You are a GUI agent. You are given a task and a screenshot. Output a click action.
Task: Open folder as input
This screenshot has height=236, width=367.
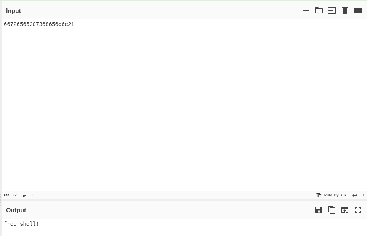pyautogui.click(x=319, y=10)
